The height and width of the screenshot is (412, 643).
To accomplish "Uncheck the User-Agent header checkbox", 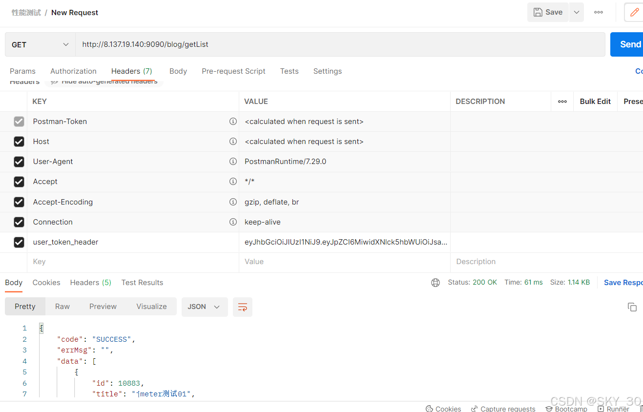I will click(19, 162).
